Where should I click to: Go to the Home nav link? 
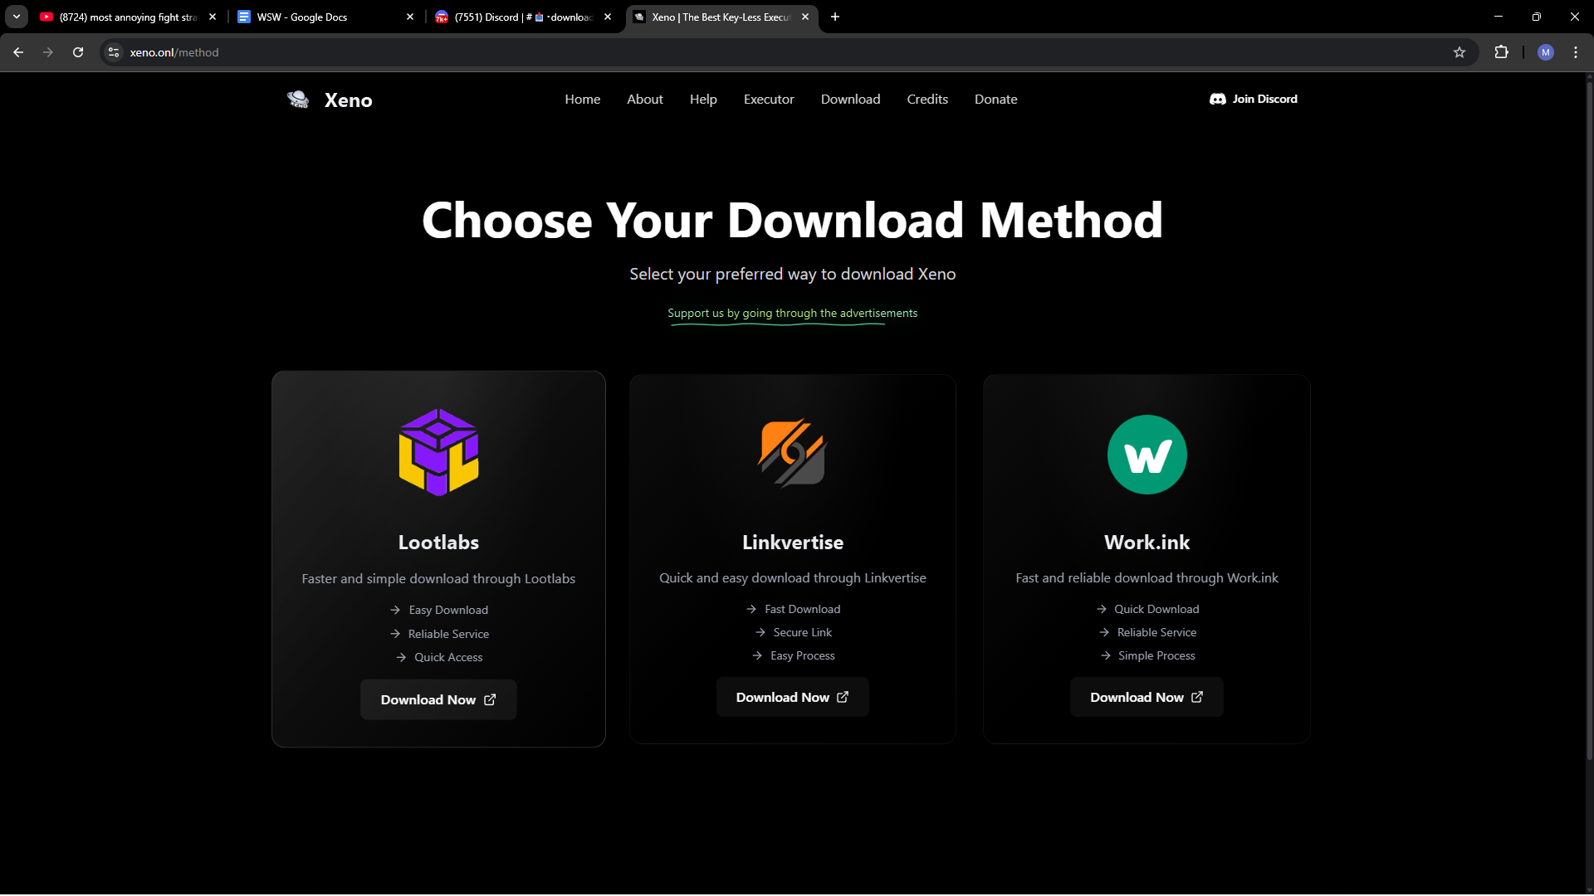pyautogui.click(x=583, y=100)
